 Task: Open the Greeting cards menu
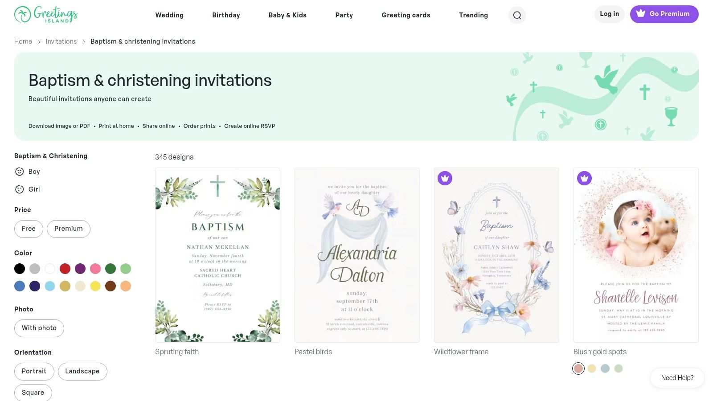(406, 15)
